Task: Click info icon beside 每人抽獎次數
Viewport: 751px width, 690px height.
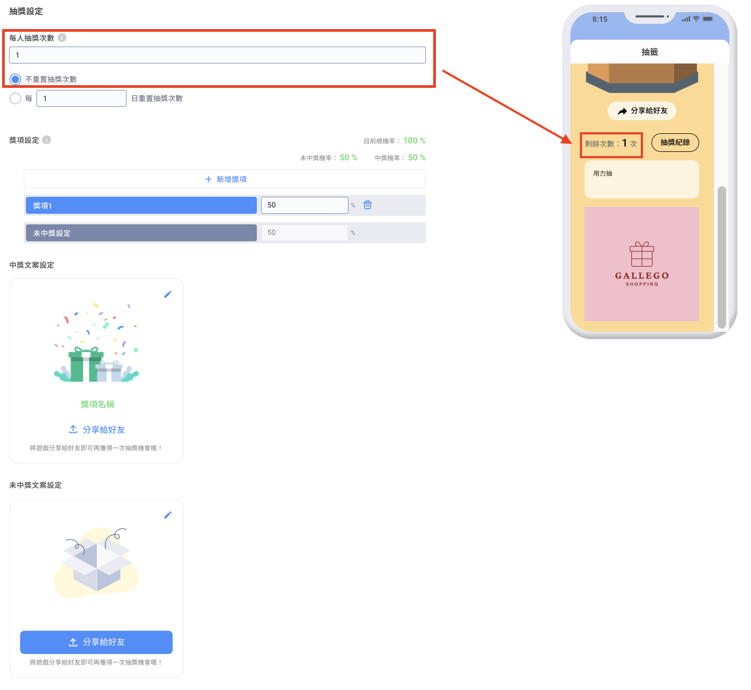Action: point(62,38)
